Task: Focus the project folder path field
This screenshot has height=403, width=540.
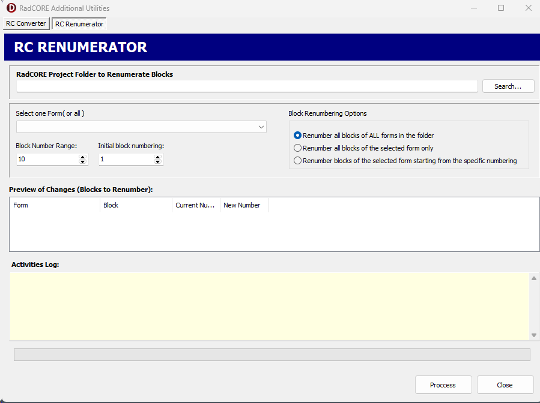Action: click(x=246, y=86)
